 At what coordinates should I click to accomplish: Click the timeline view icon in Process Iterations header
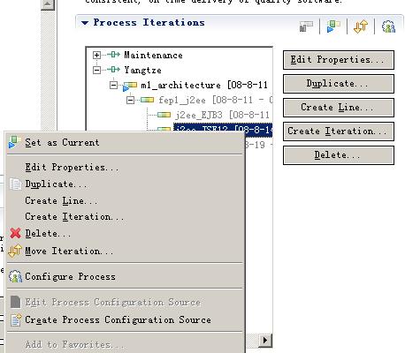[x=306, y=26]
